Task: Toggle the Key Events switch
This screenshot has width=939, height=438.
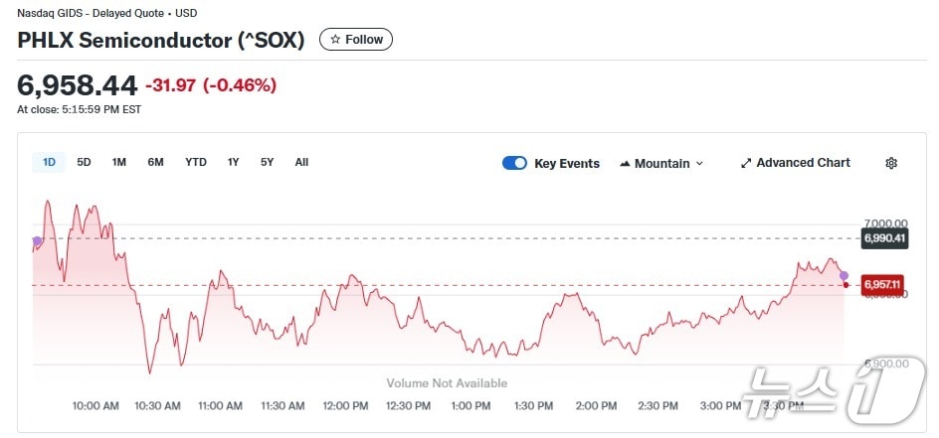Action: [x=514, y=163]
